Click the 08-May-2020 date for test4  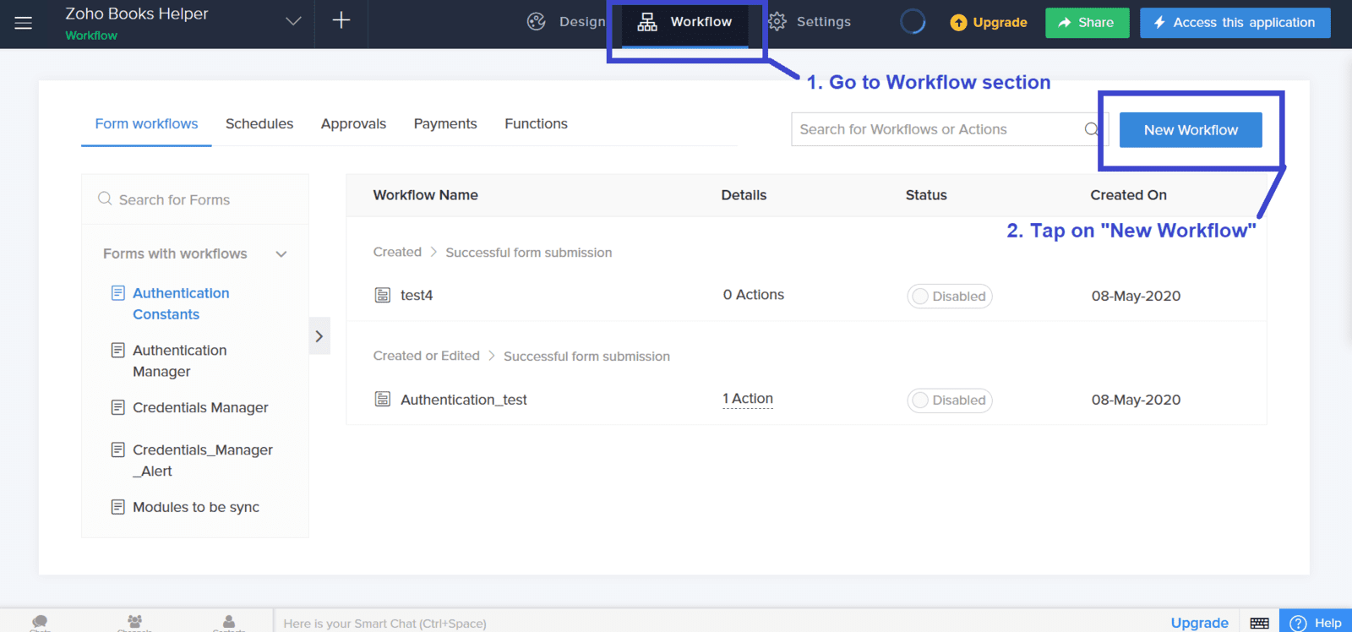[1136, 296]
